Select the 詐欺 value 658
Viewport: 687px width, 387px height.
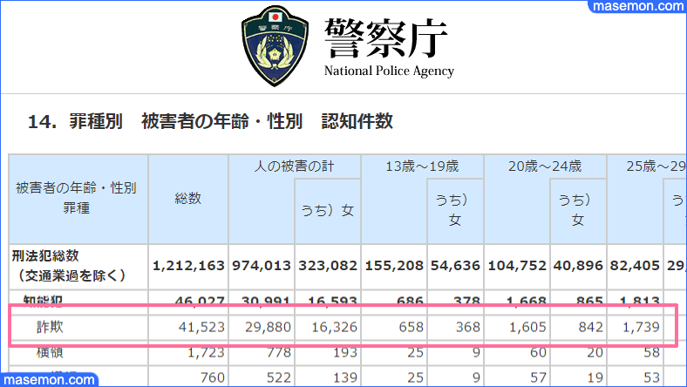pyautogui.click(x=411, y=327)
